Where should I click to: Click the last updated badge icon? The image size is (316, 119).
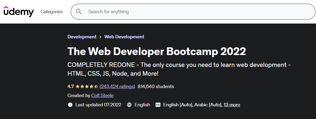tap(70, 104)
